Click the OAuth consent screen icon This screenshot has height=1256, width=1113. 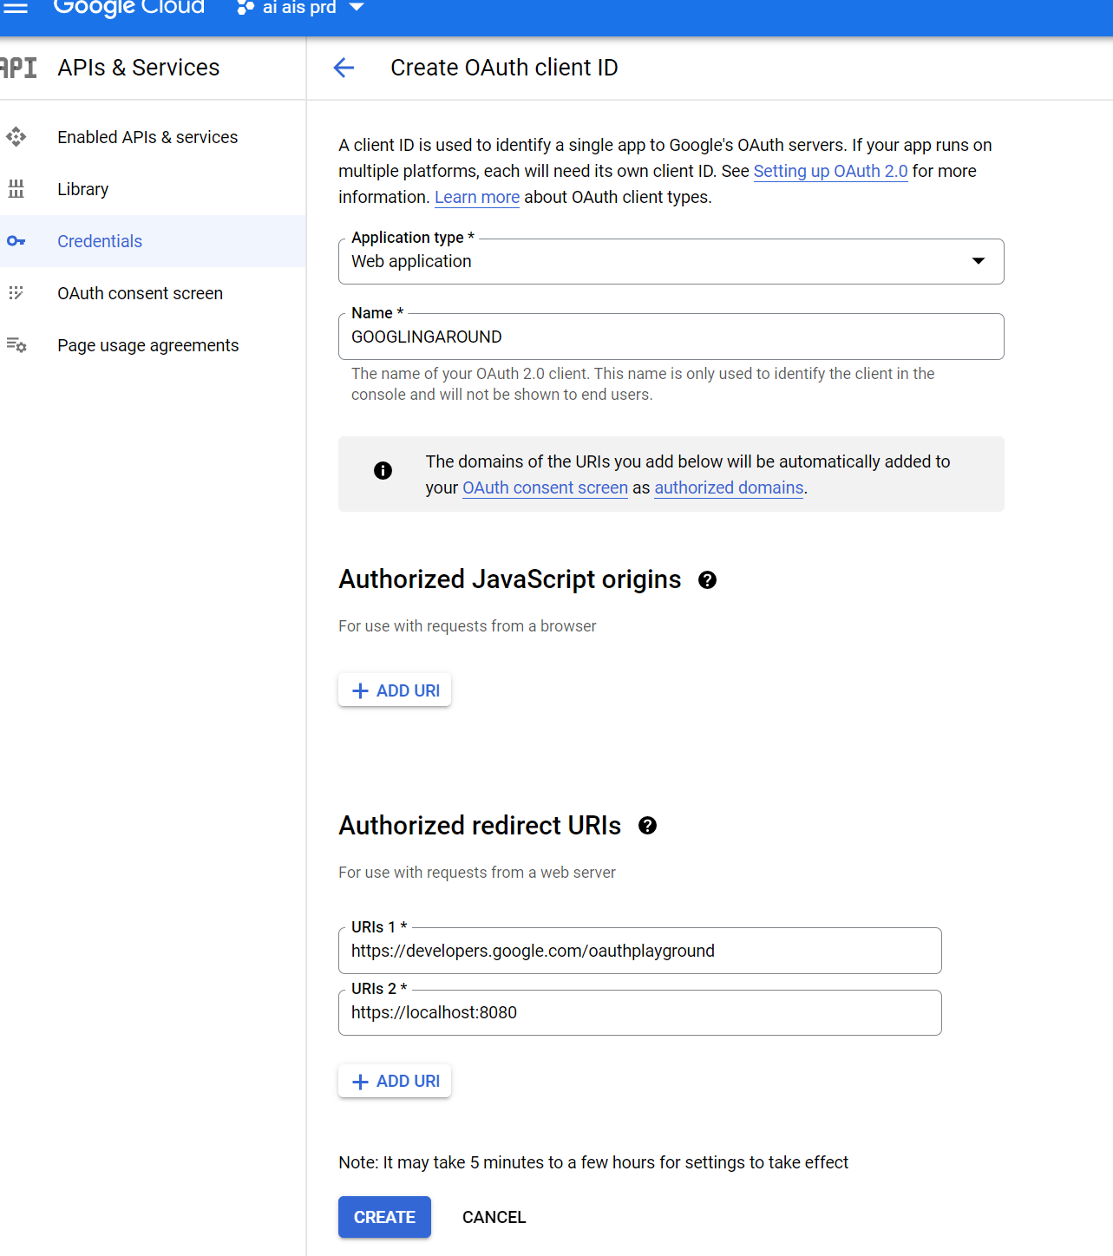click(x=16, y=293)
